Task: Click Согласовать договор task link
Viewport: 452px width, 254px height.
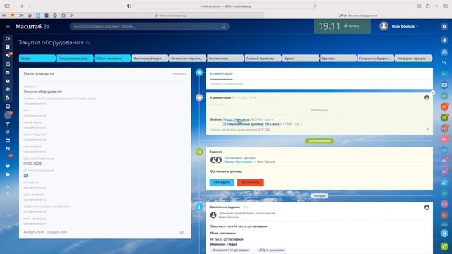Action: tap(240, 158)
